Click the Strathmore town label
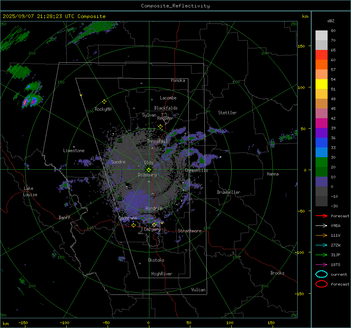Viewport: 351px width, 328px height. tap(190, 231)
